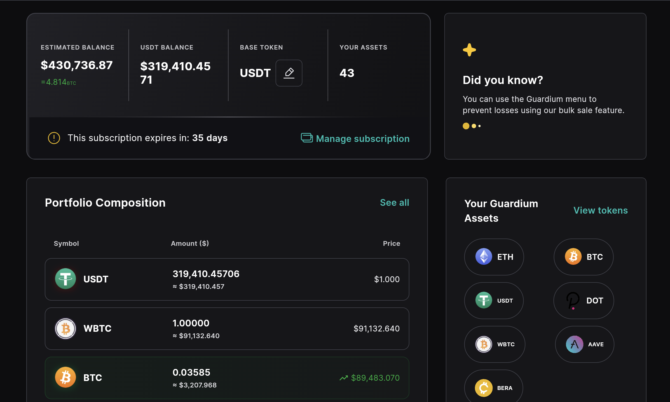670x402 pixels.
Task: Open the WBTC portfolio row
Action: (227, 328)
